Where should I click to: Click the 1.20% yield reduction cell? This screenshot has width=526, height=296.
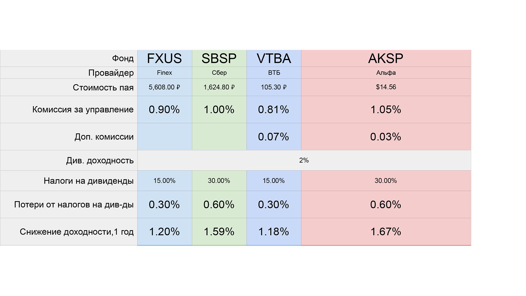coord(164,232)
